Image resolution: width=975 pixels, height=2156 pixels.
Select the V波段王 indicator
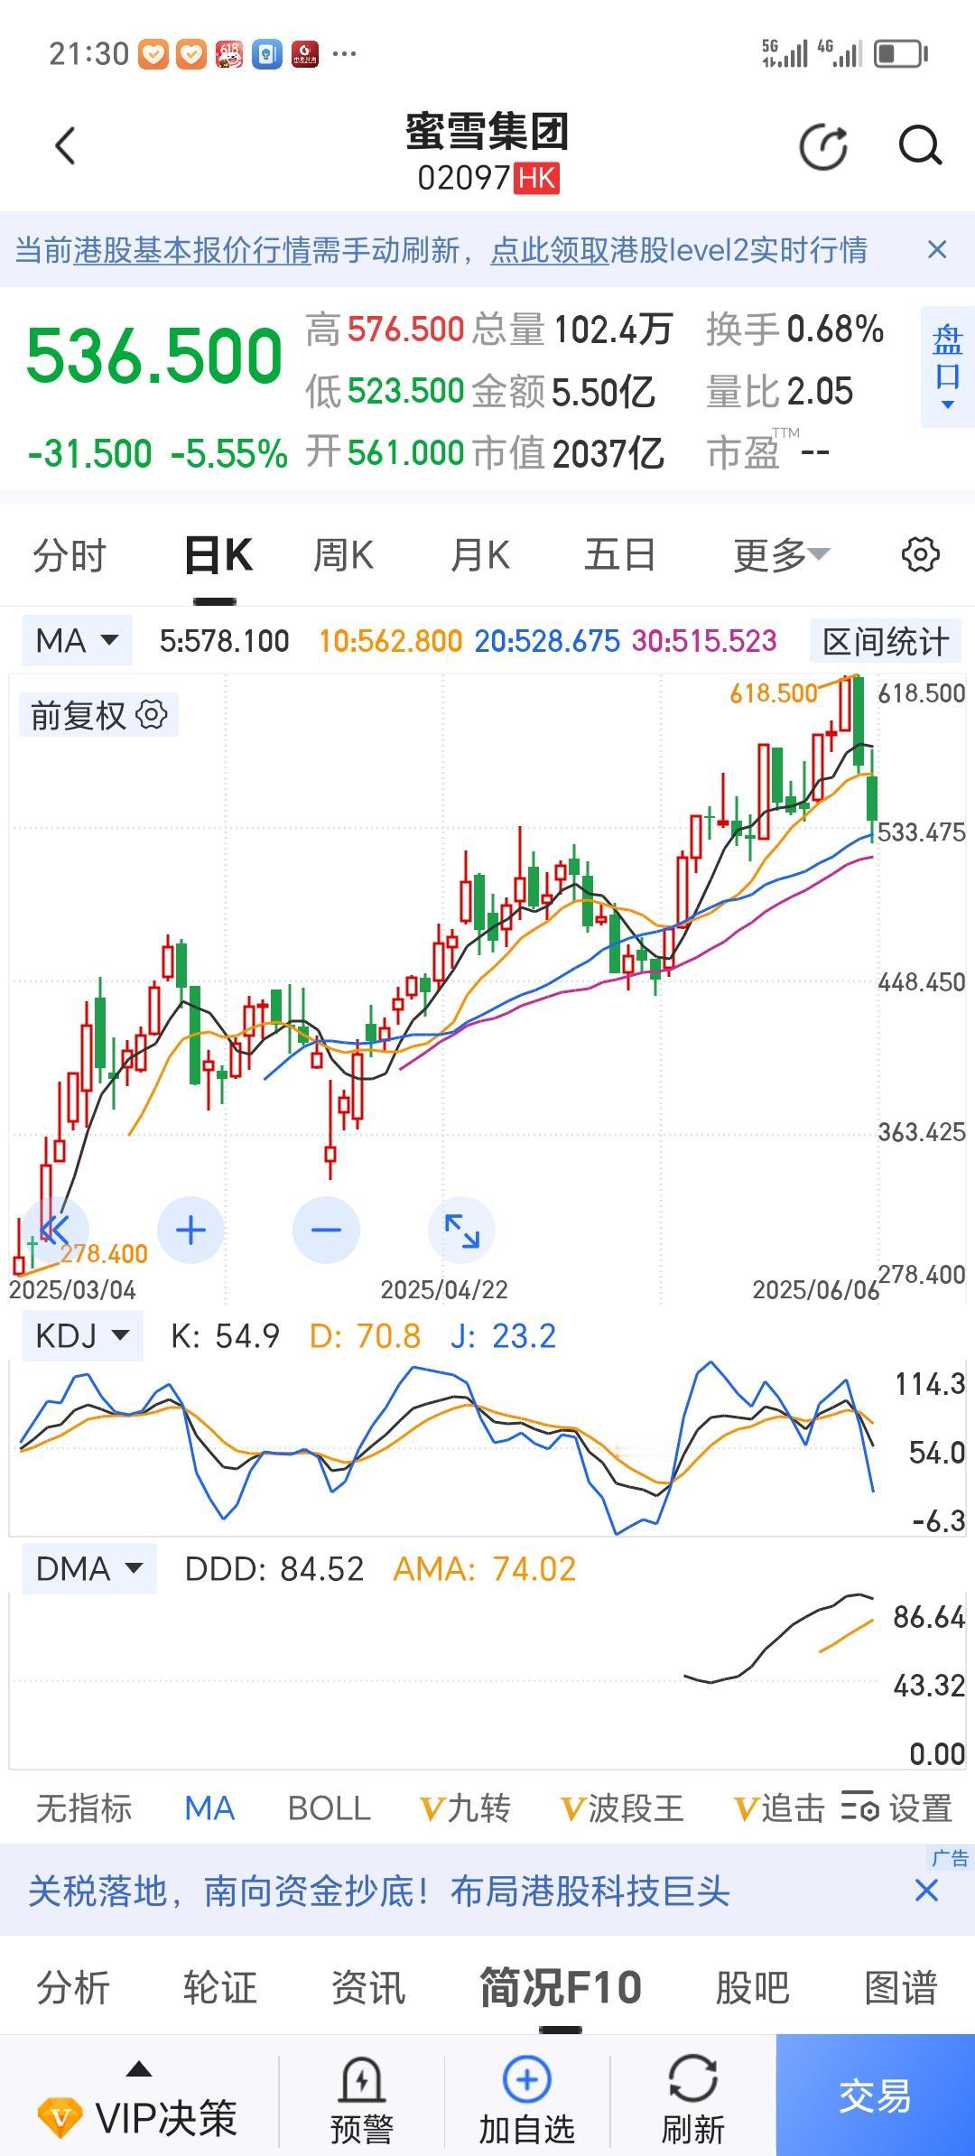point(622,1808)
